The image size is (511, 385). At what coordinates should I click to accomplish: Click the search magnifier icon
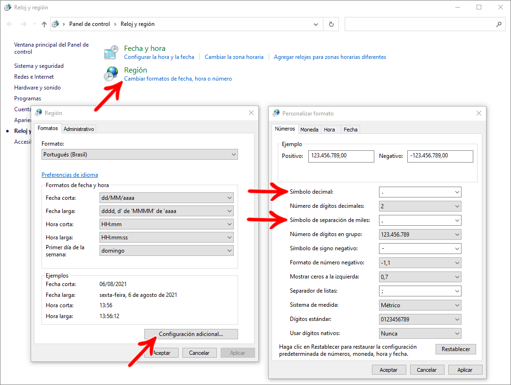(x=499, y=24)
